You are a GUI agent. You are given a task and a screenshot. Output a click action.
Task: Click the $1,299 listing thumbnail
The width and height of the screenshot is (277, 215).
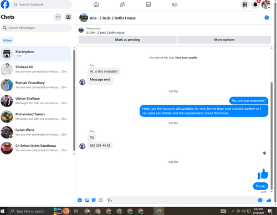pyautogui.click(x=81, y=30)
